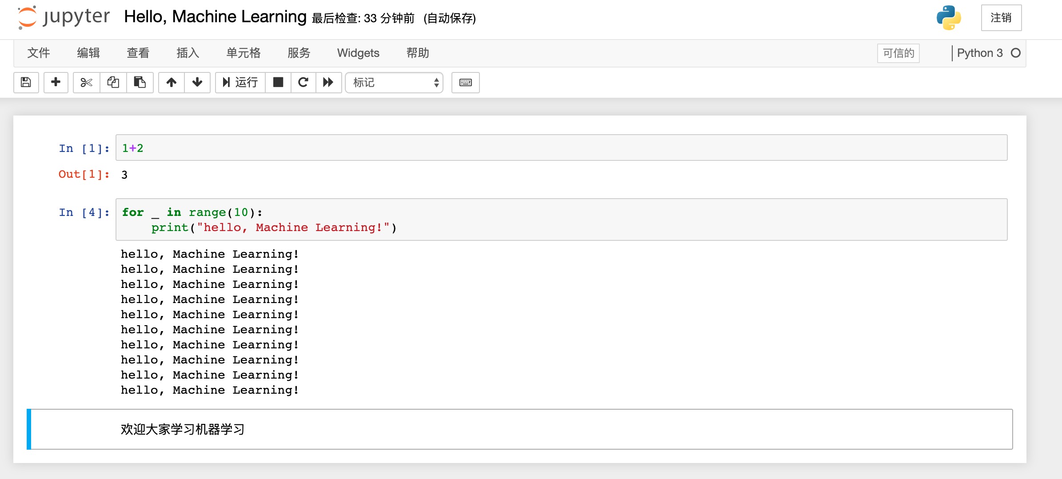The width and height of the screenshot is (1062, 479).
Task: Open the 单元格 menu
Action: tap(244, 53)
